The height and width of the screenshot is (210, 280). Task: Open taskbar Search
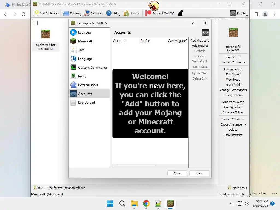[x=122, y=203]
